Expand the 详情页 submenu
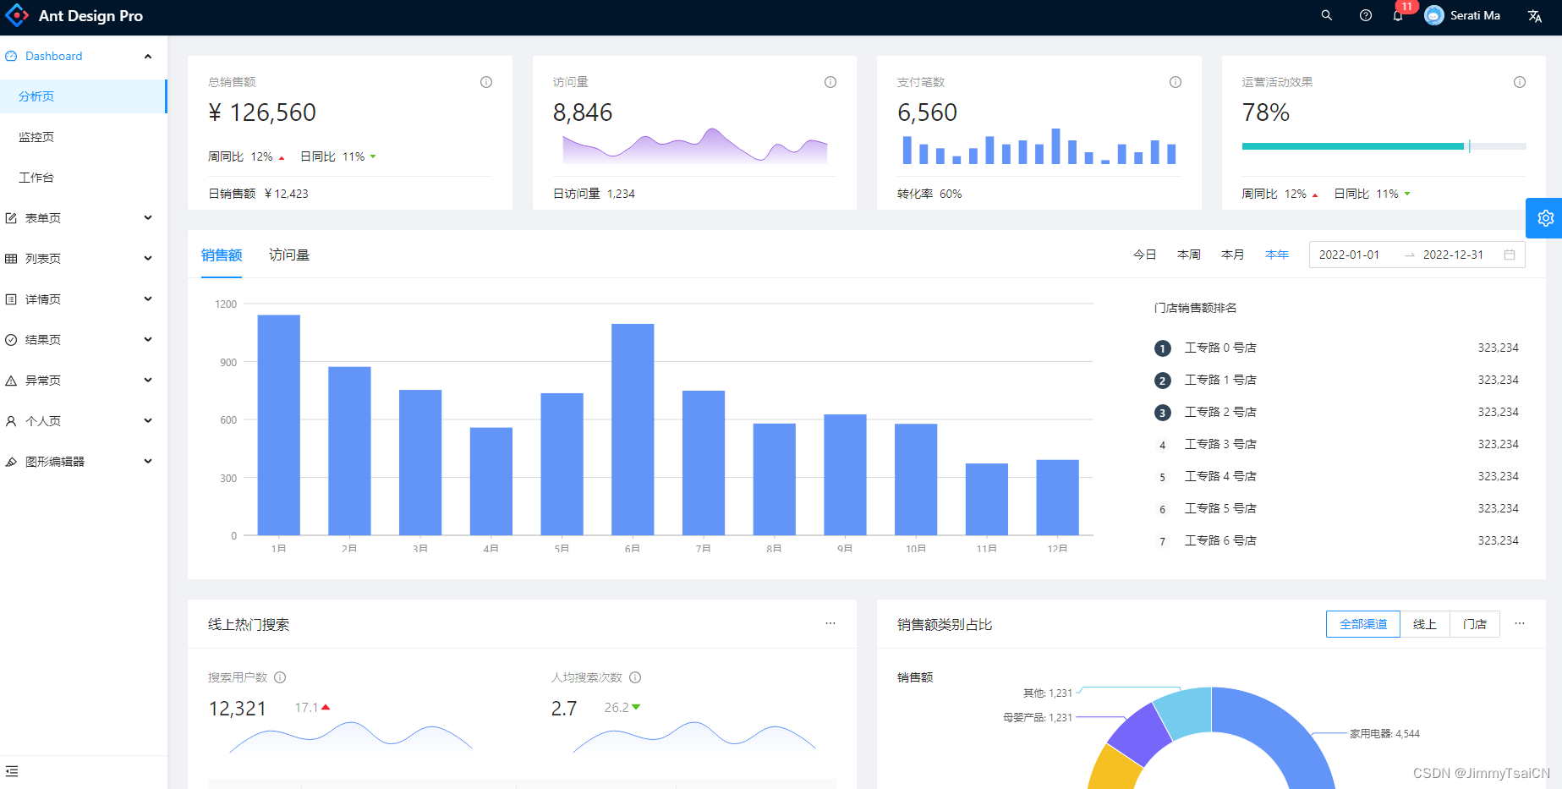Viewport: 1562px width, 789px height. [148, 299]
